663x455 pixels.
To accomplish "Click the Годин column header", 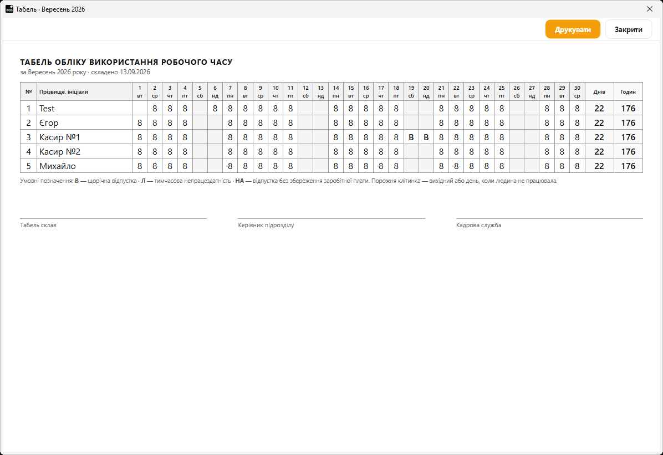I will 628,92.
